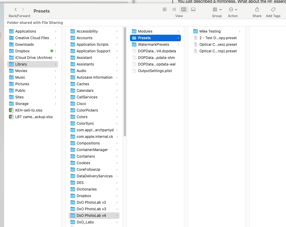Expand the Mike Testing folder chevron

coord(240,31)
